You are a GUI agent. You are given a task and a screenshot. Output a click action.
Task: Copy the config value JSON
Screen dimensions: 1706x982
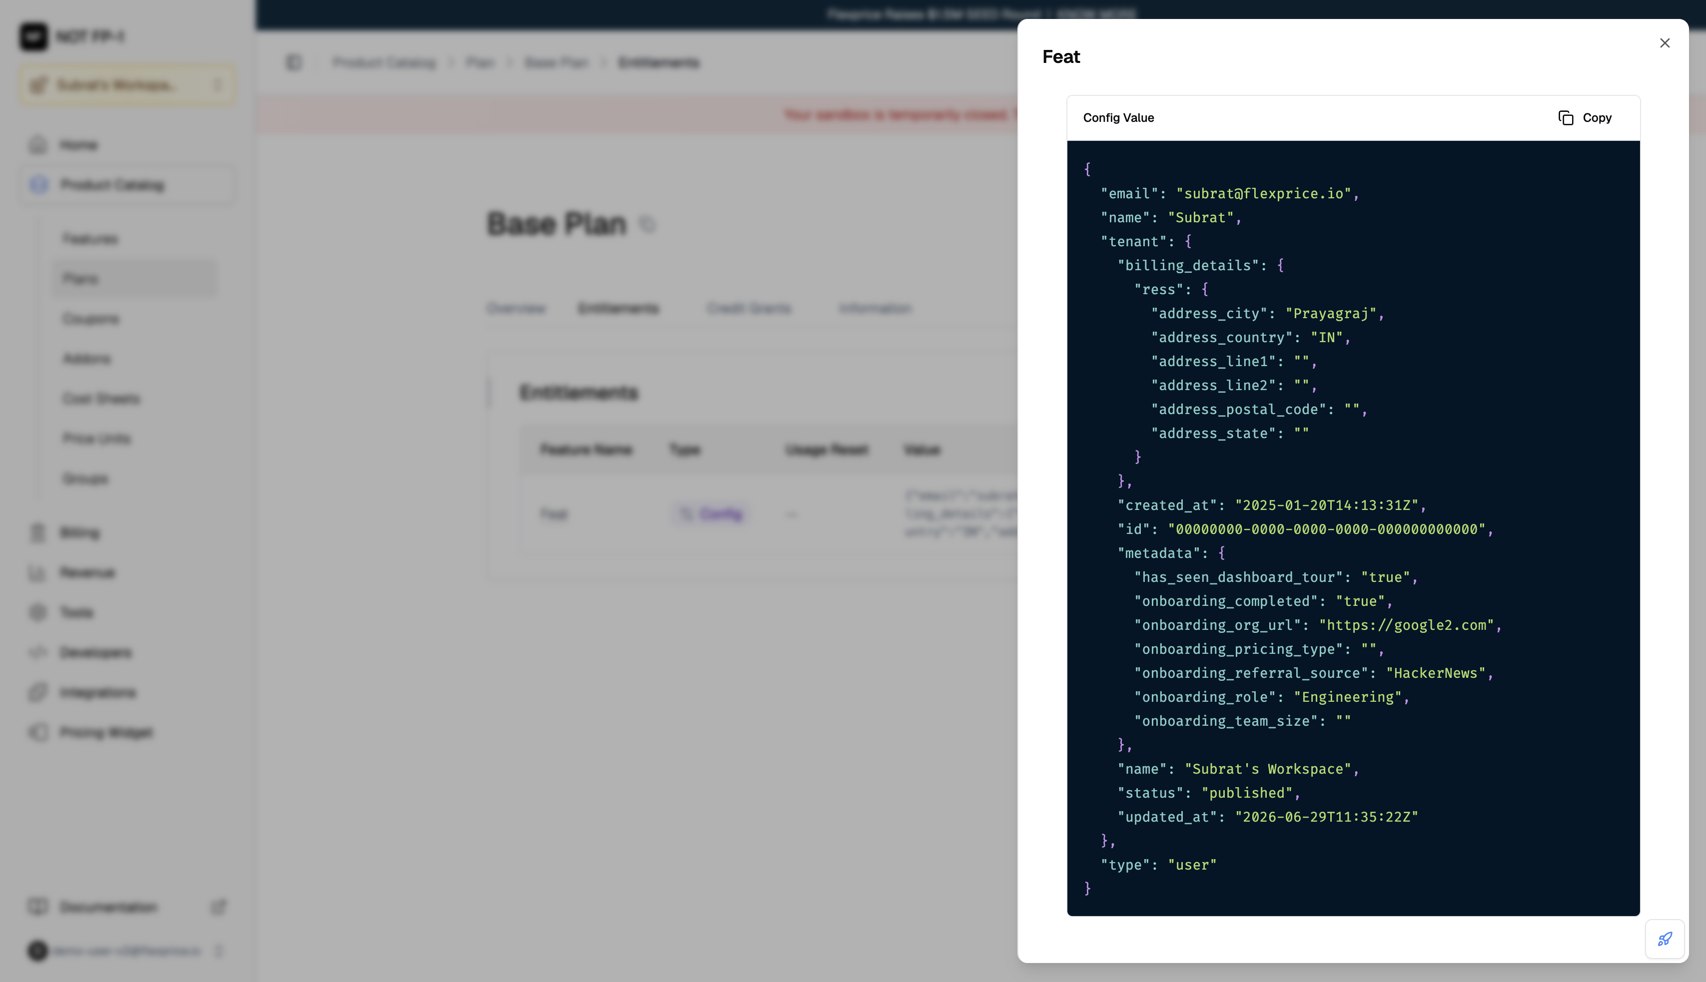coord(1585,118)
